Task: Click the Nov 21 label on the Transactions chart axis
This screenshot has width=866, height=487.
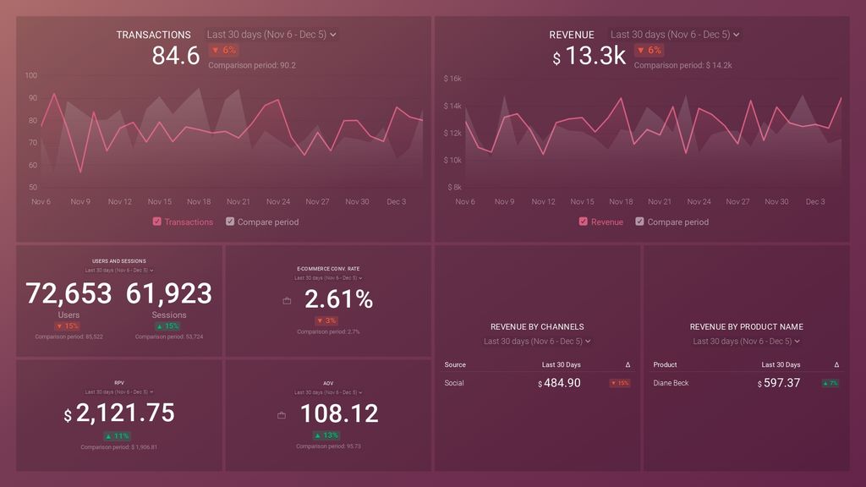Action: point(238,201)
